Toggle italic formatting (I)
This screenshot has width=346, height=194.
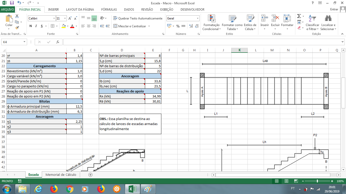[36, 26]
